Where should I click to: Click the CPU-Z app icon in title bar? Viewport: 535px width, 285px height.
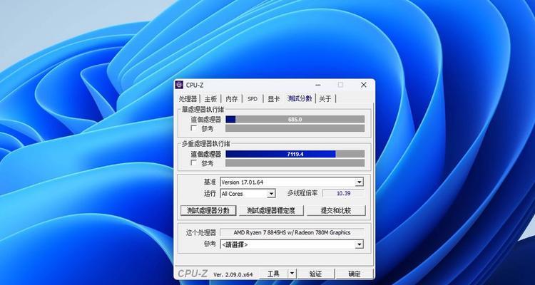pos(179,85)
